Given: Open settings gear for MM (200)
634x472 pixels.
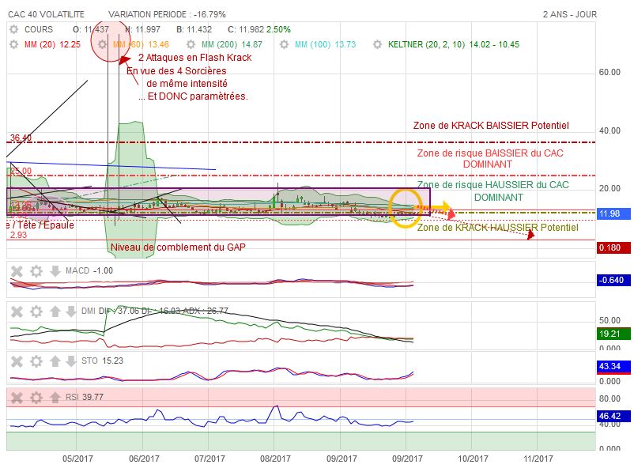Looking at the screenshot, I should pos(191,44).
